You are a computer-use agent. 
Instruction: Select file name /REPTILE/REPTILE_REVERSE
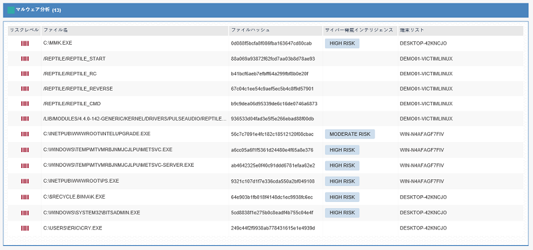pyautogui.click(x=78, y=89)
